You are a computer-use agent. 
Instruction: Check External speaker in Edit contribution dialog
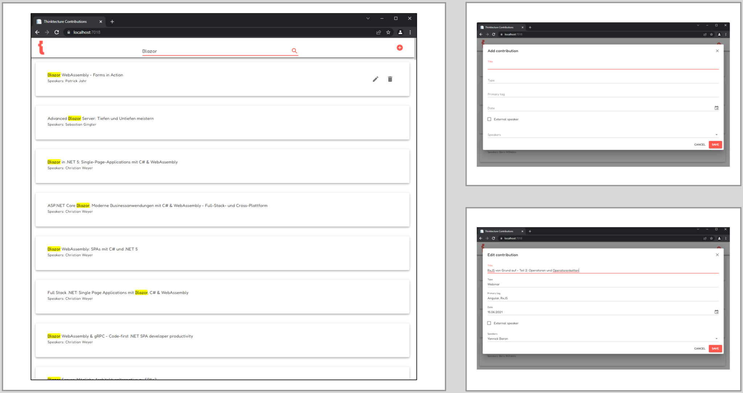(x=489, y=323)
